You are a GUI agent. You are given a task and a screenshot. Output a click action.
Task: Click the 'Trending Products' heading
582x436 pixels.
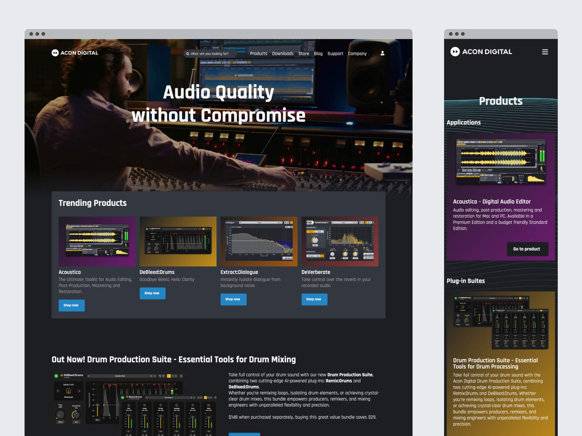tap(92, 203)
